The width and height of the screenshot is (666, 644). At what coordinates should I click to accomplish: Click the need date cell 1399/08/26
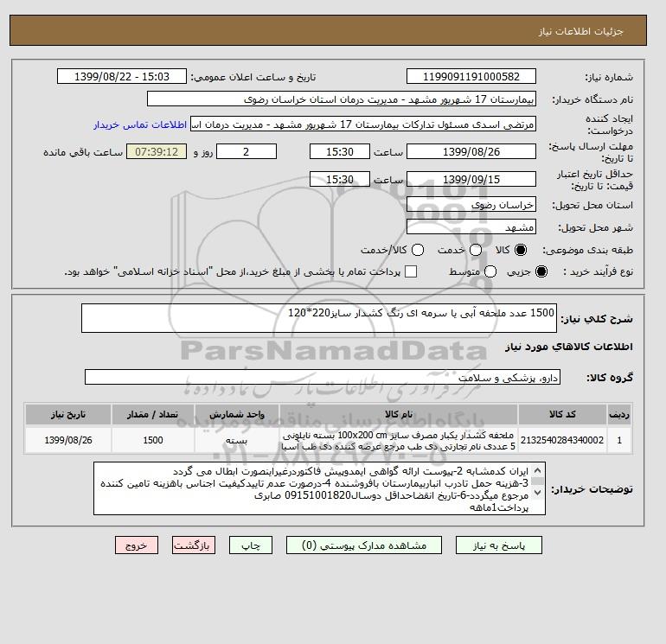coord(68,440)
